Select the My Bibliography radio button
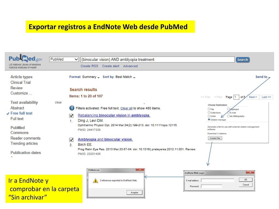The height and width of the screenshot is (209, 279). [x=228, y=116]
